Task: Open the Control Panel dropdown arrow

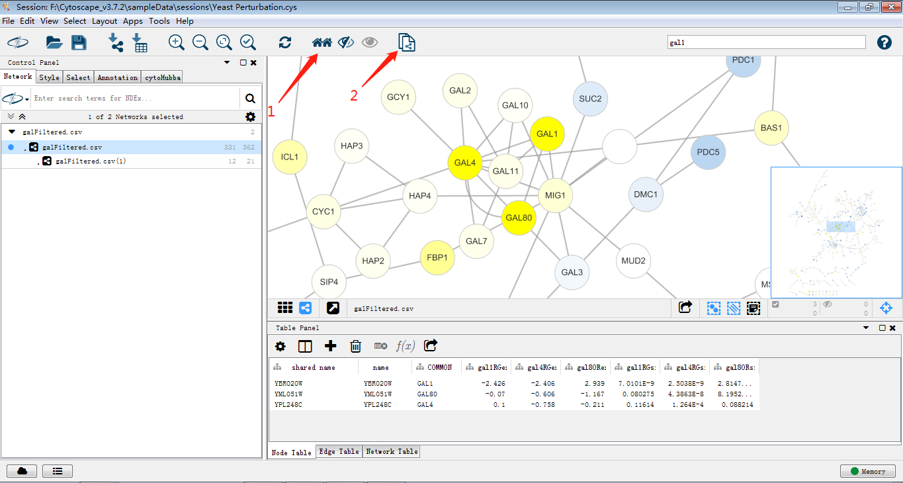Action: tap(227, 62)
